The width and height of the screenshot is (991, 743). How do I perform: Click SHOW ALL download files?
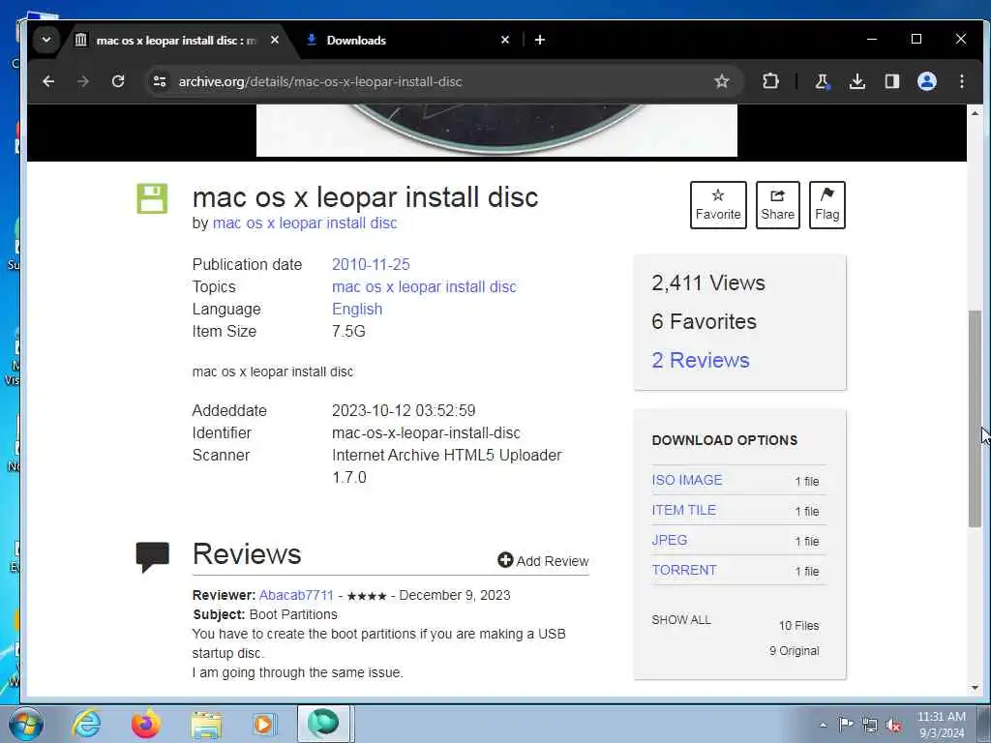click(681, 620)
